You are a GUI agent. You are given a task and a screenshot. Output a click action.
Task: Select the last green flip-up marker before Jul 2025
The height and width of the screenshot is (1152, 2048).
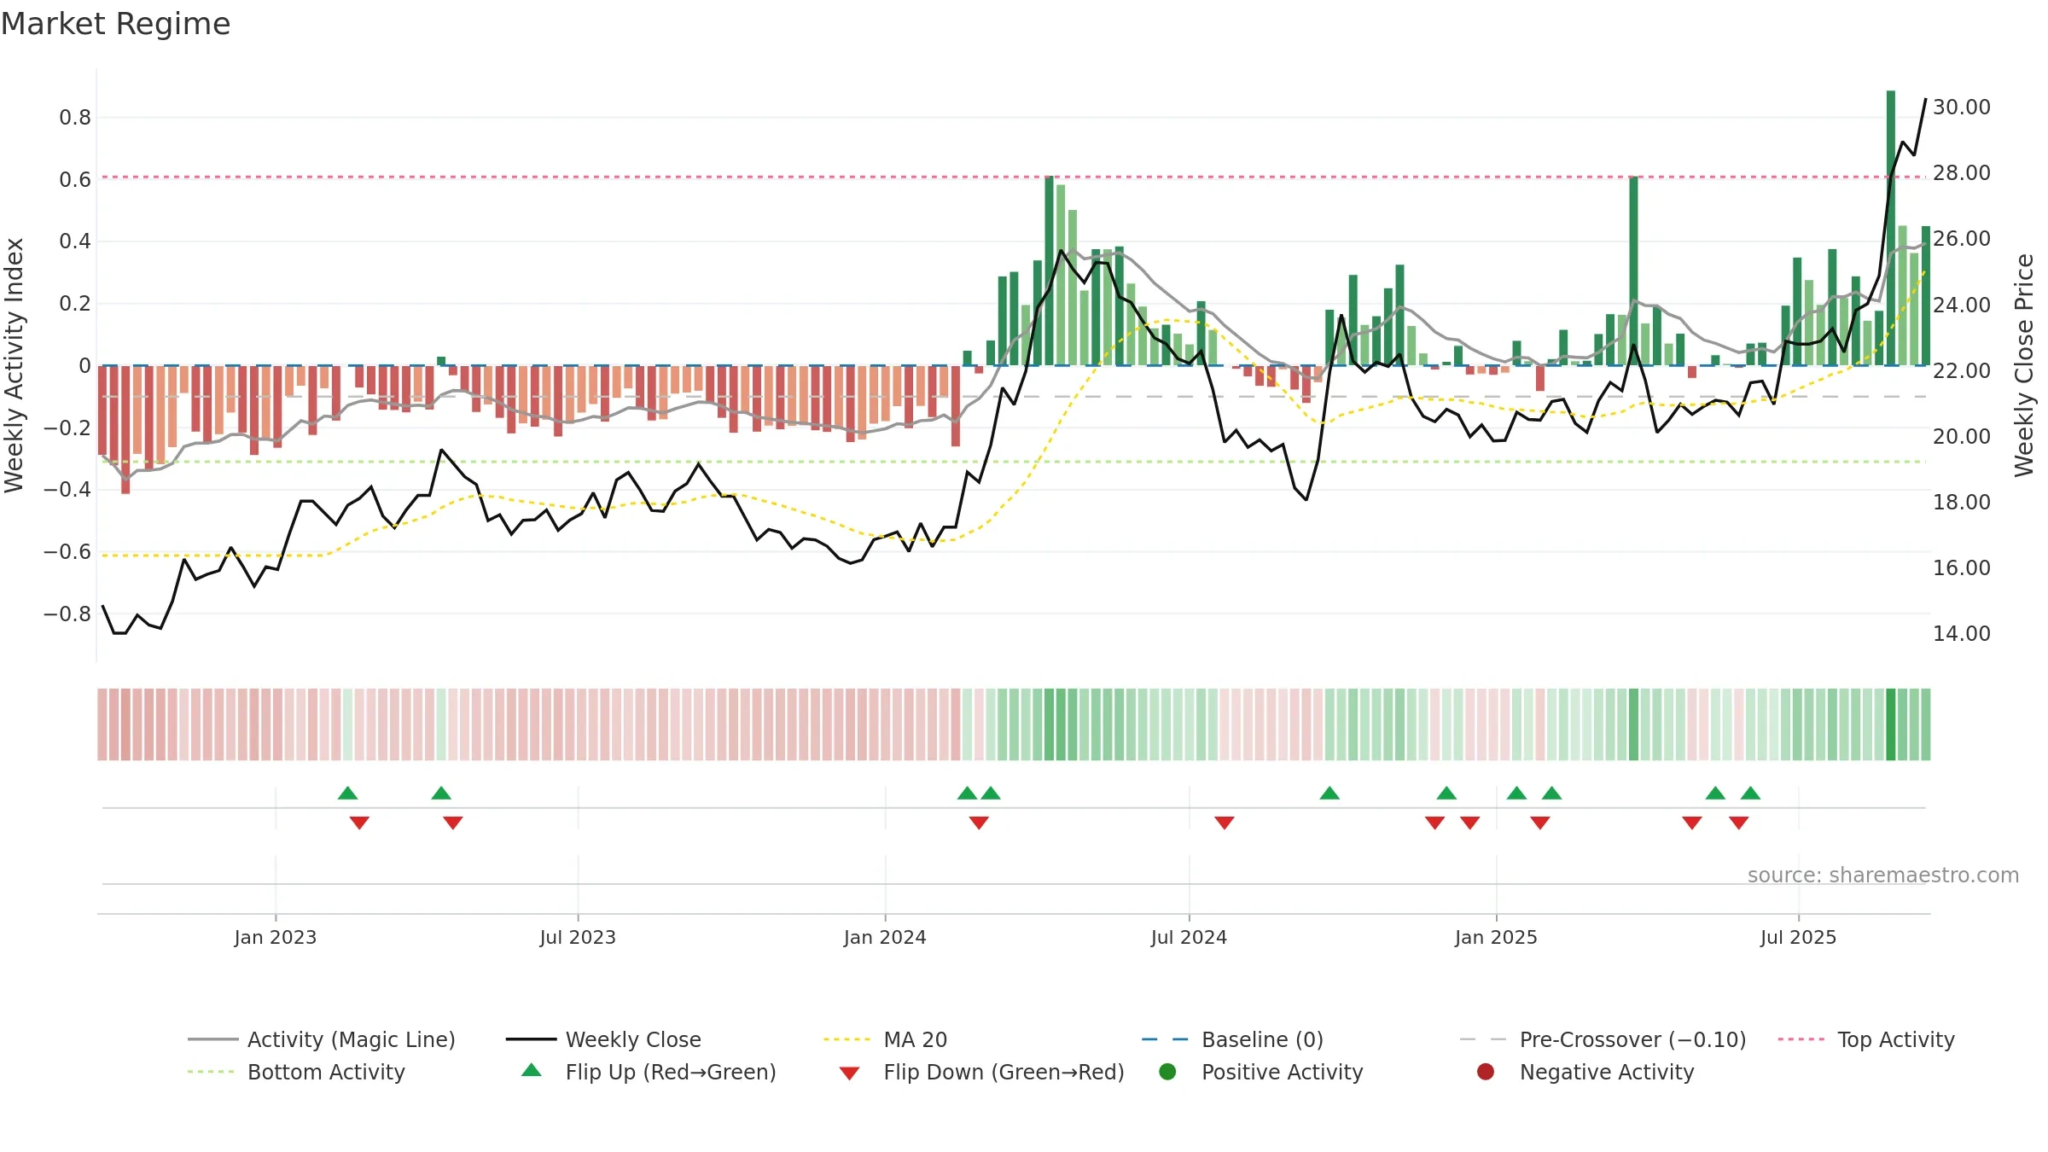point(1750,793)
